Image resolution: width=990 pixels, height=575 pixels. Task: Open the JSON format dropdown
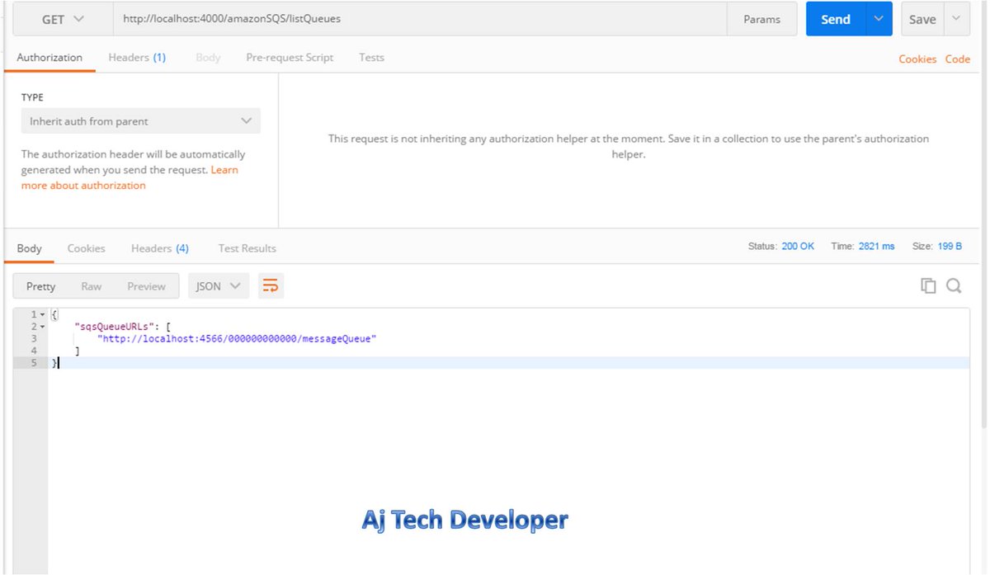pyautogui.click(x=219, y=286)
